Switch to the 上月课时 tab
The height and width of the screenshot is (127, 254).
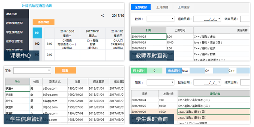(162, 7)
